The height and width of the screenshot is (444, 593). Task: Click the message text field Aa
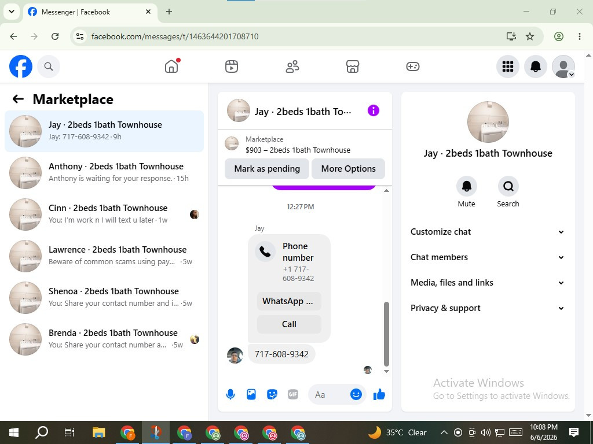pos(330,394)
